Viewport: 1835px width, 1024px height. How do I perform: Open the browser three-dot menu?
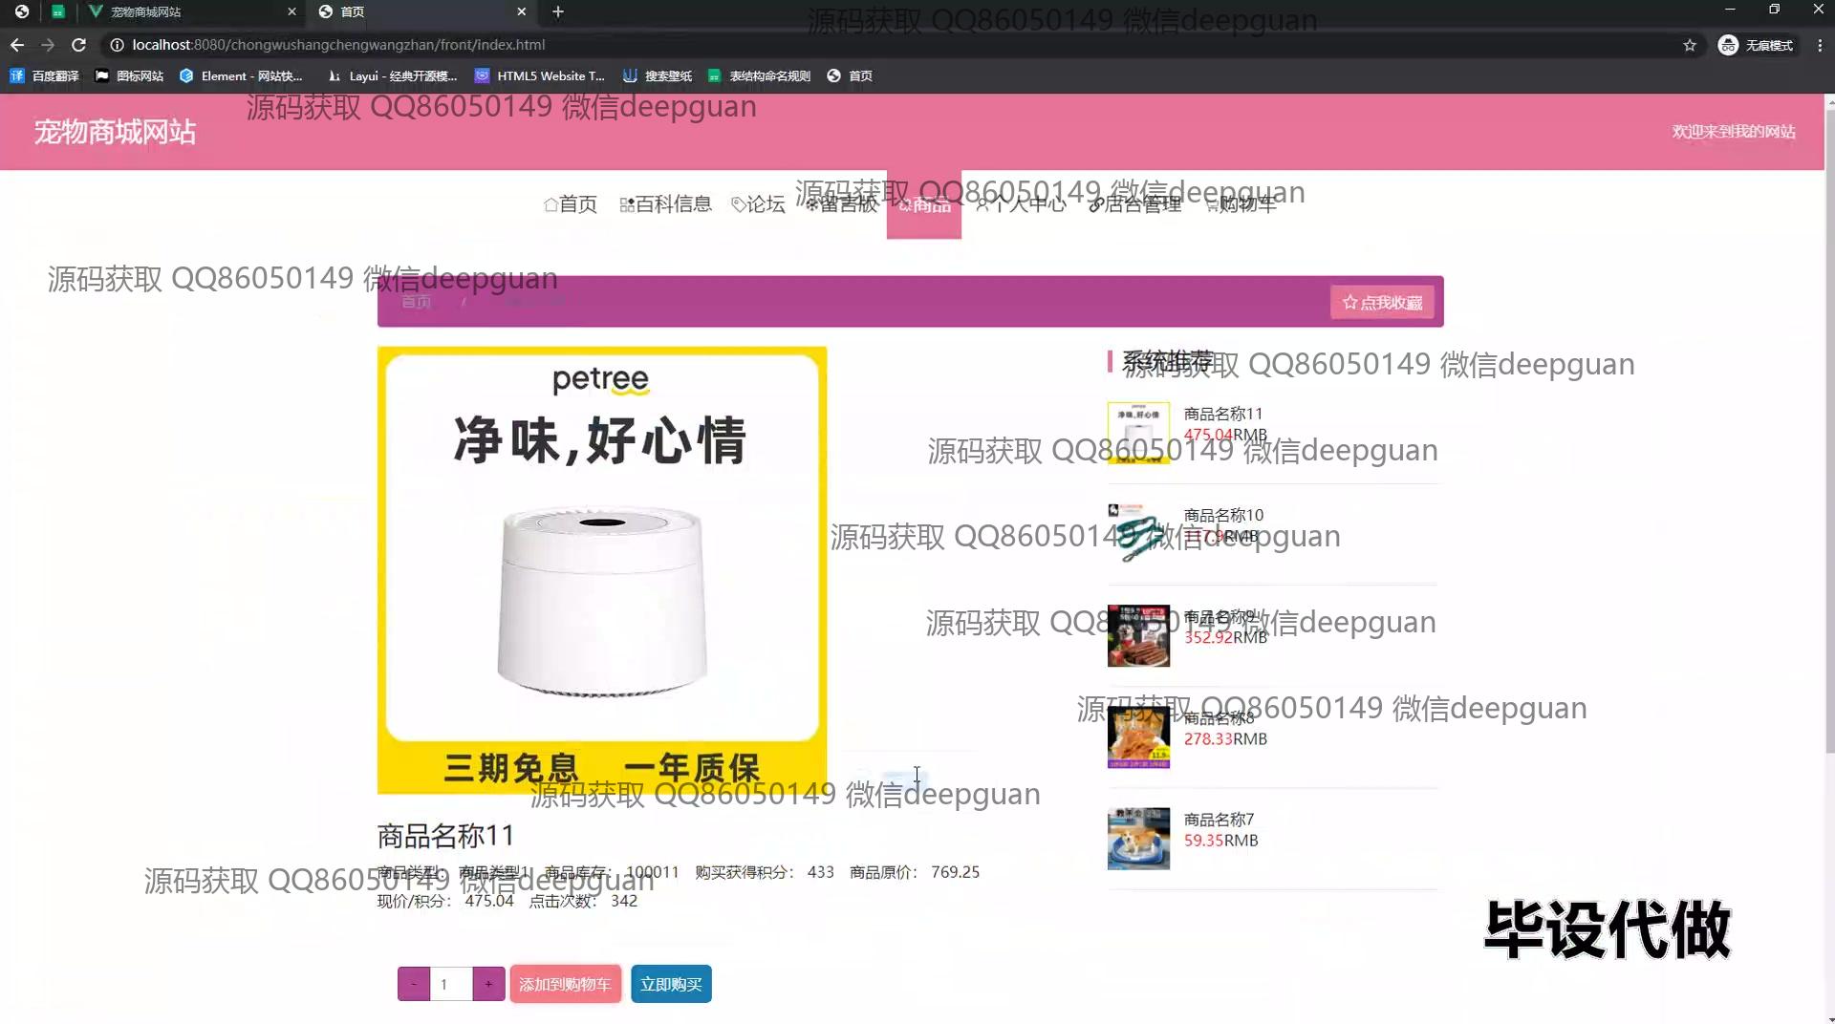pyautogui.click(x=1820, y=45)
